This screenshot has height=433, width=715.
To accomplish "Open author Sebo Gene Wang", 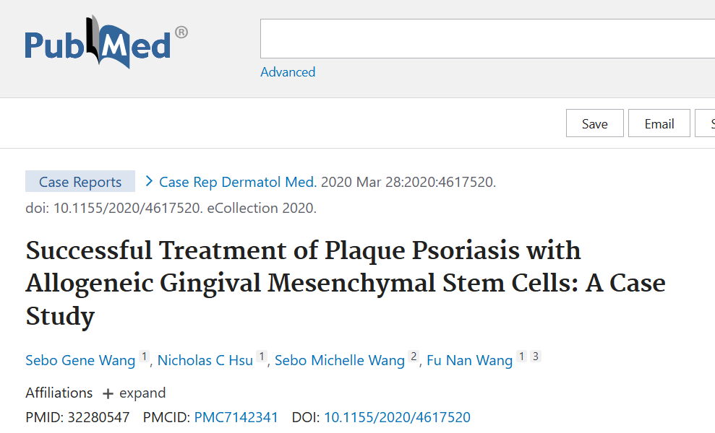I will click(x=80, y=360).
